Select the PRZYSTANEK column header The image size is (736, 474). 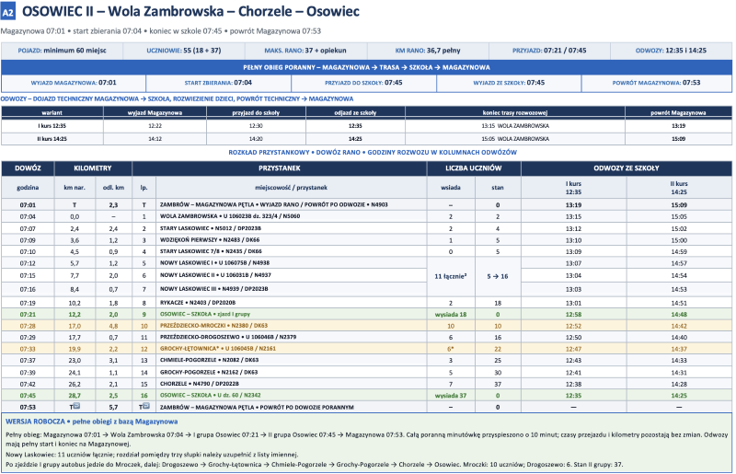point(280,168)
